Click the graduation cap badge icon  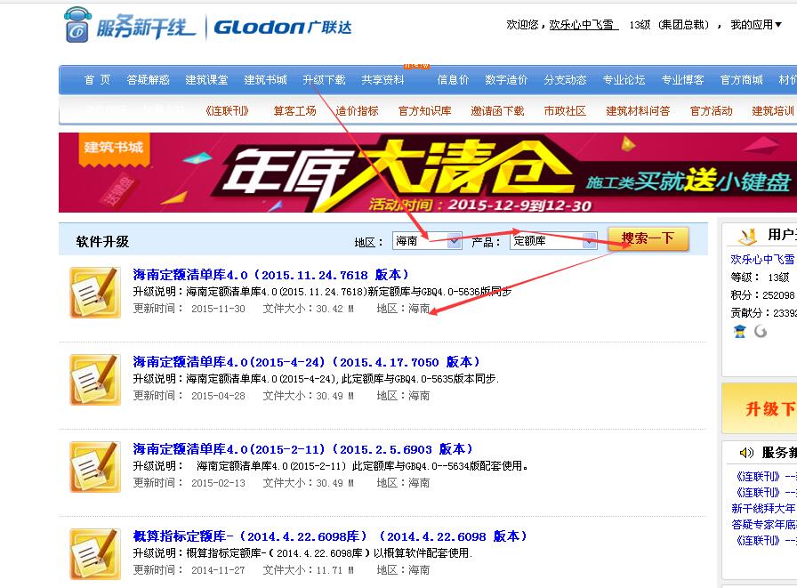[740, 332]
